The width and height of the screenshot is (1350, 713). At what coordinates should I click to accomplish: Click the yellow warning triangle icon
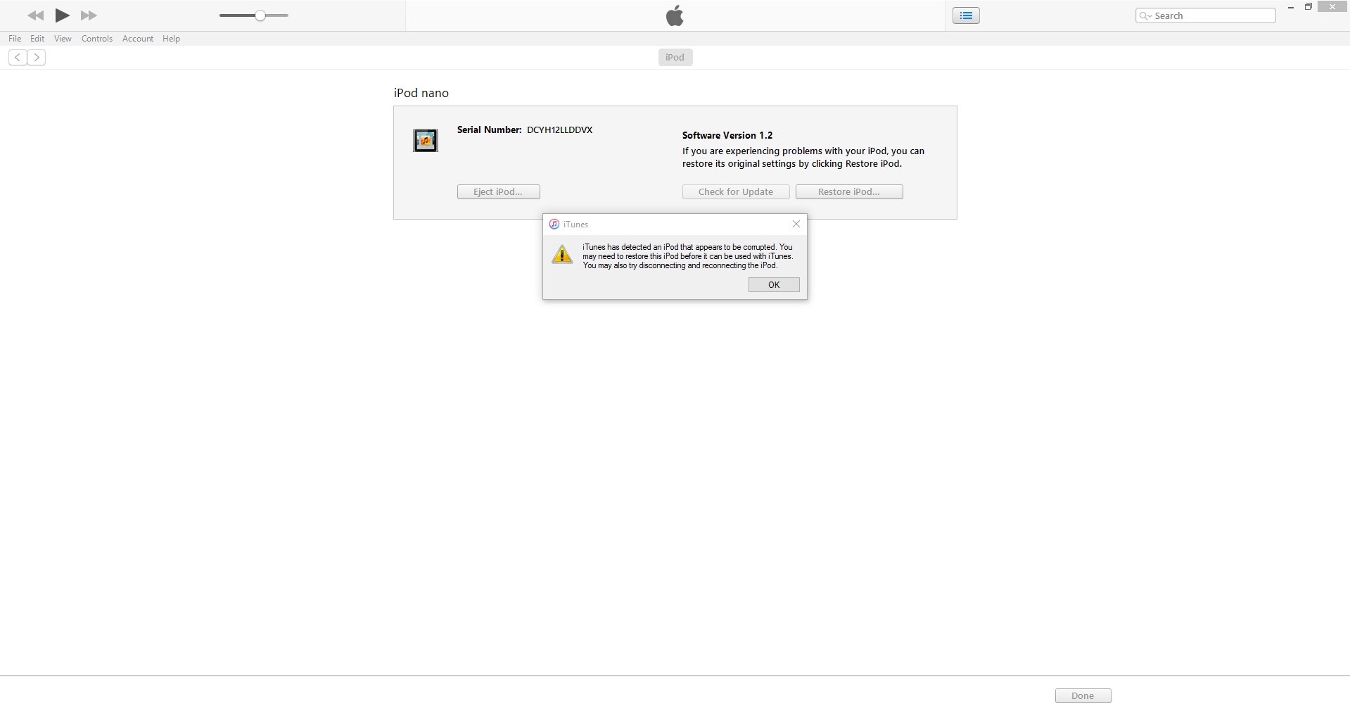click(562, 254)
